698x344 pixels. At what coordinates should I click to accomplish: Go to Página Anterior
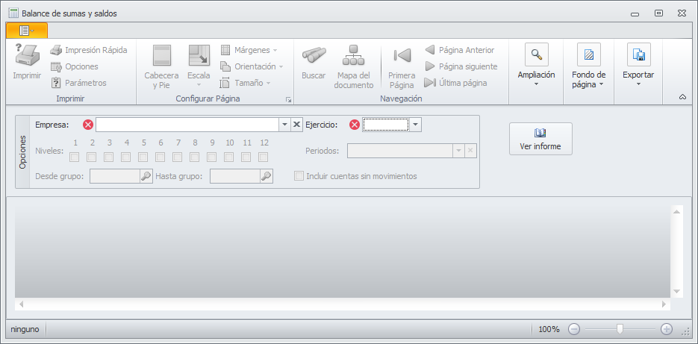(459, 50)
